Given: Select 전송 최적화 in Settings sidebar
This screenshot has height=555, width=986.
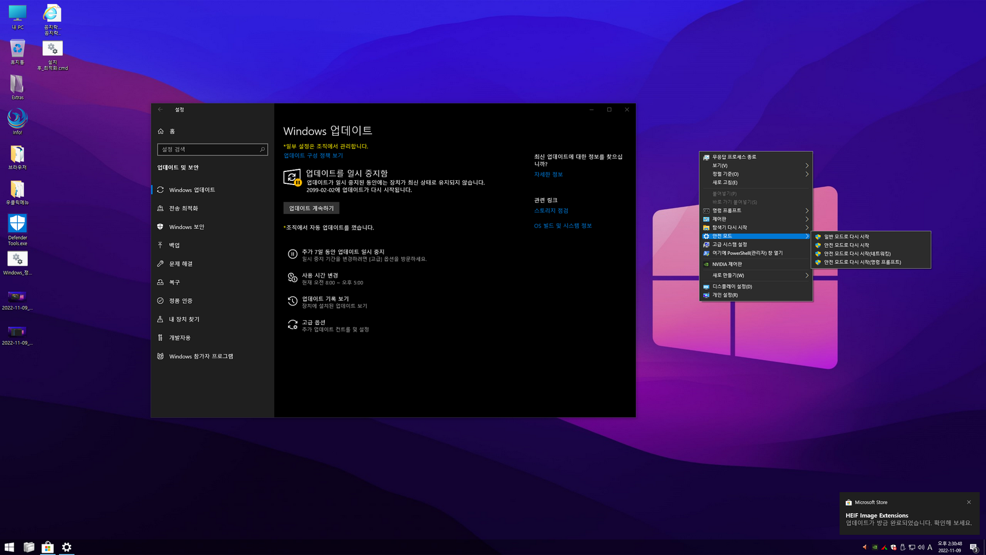Looking at the screenshot, I should (212, 208).
